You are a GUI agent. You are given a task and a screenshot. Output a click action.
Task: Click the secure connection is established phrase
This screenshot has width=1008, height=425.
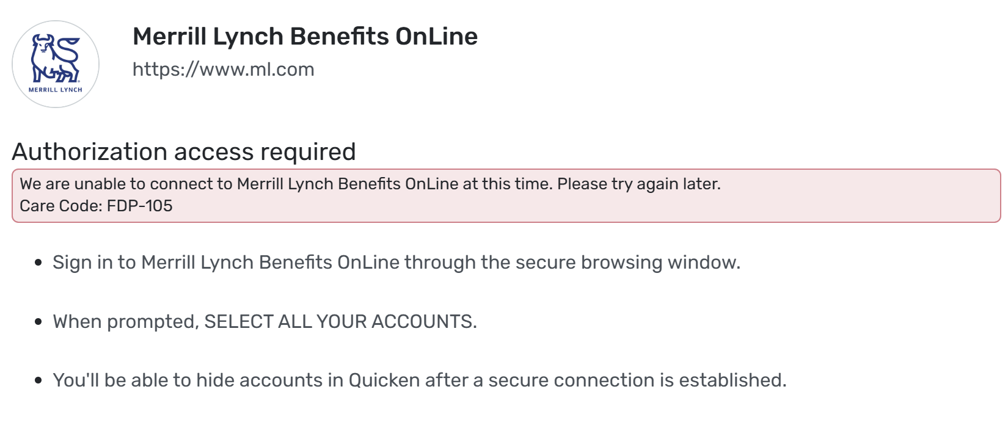[x=637, y=380]
